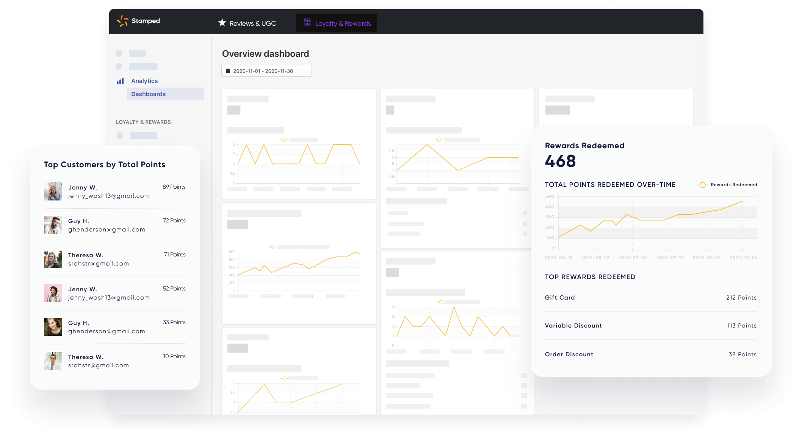Click the Rewards Redeemed legend marker
The width and height of the screenshot is (802, 438).
click(702, 185)
